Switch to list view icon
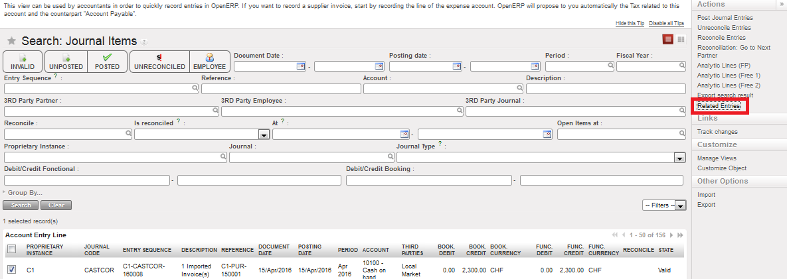This screenshot has width=787, height=279. [668, 40]
